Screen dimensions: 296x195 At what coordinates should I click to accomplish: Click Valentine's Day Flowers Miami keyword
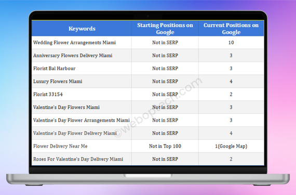point(66,107)
